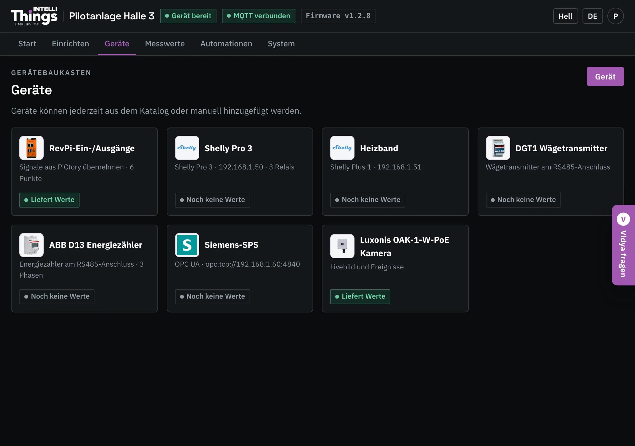Click text 'Signale aus PiCtory übernehmen'
This screenshot has height=446, width=635.
[x=72, y=167]
